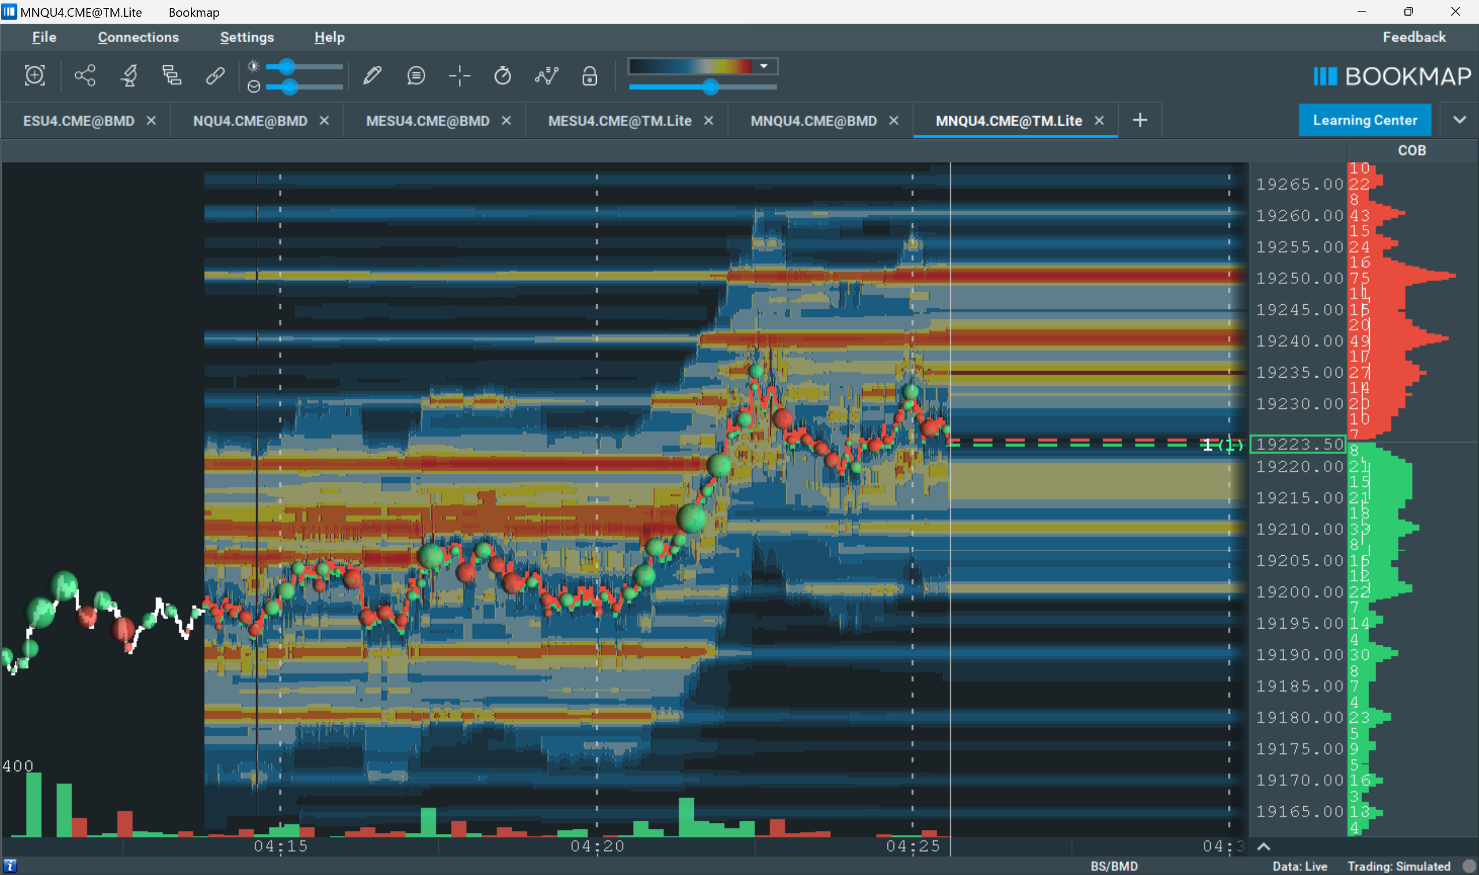Click the COB column header
Screen dimensions: 1479x875
[x=1412, y=150]
